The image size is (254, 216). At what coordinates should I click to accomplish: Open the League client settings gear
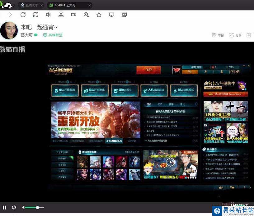pyautogui.click(x=237, y=72)
